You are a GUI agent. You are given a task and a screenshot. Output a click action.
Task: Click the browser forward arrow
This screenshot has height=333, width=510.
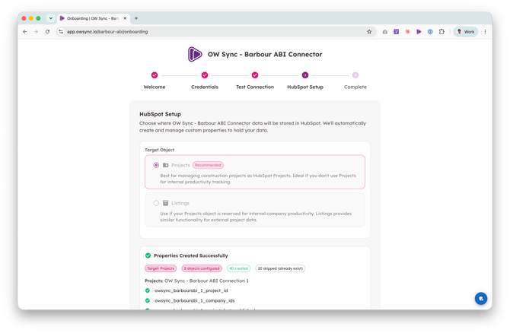[x=36, y=32]
